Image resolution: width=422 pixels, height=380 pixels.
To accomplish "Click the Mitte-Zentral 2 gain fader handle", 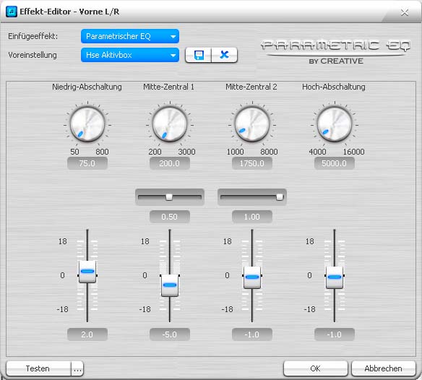I will pyautogui.click(x=252, y=277).
